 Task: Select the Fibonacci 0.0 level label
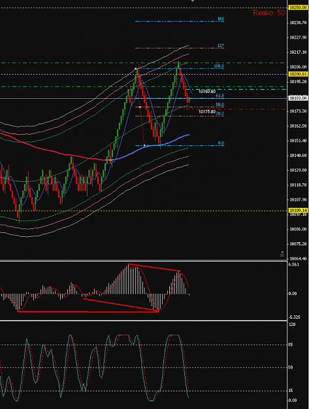pyautogui.click(x=221, y=143)
